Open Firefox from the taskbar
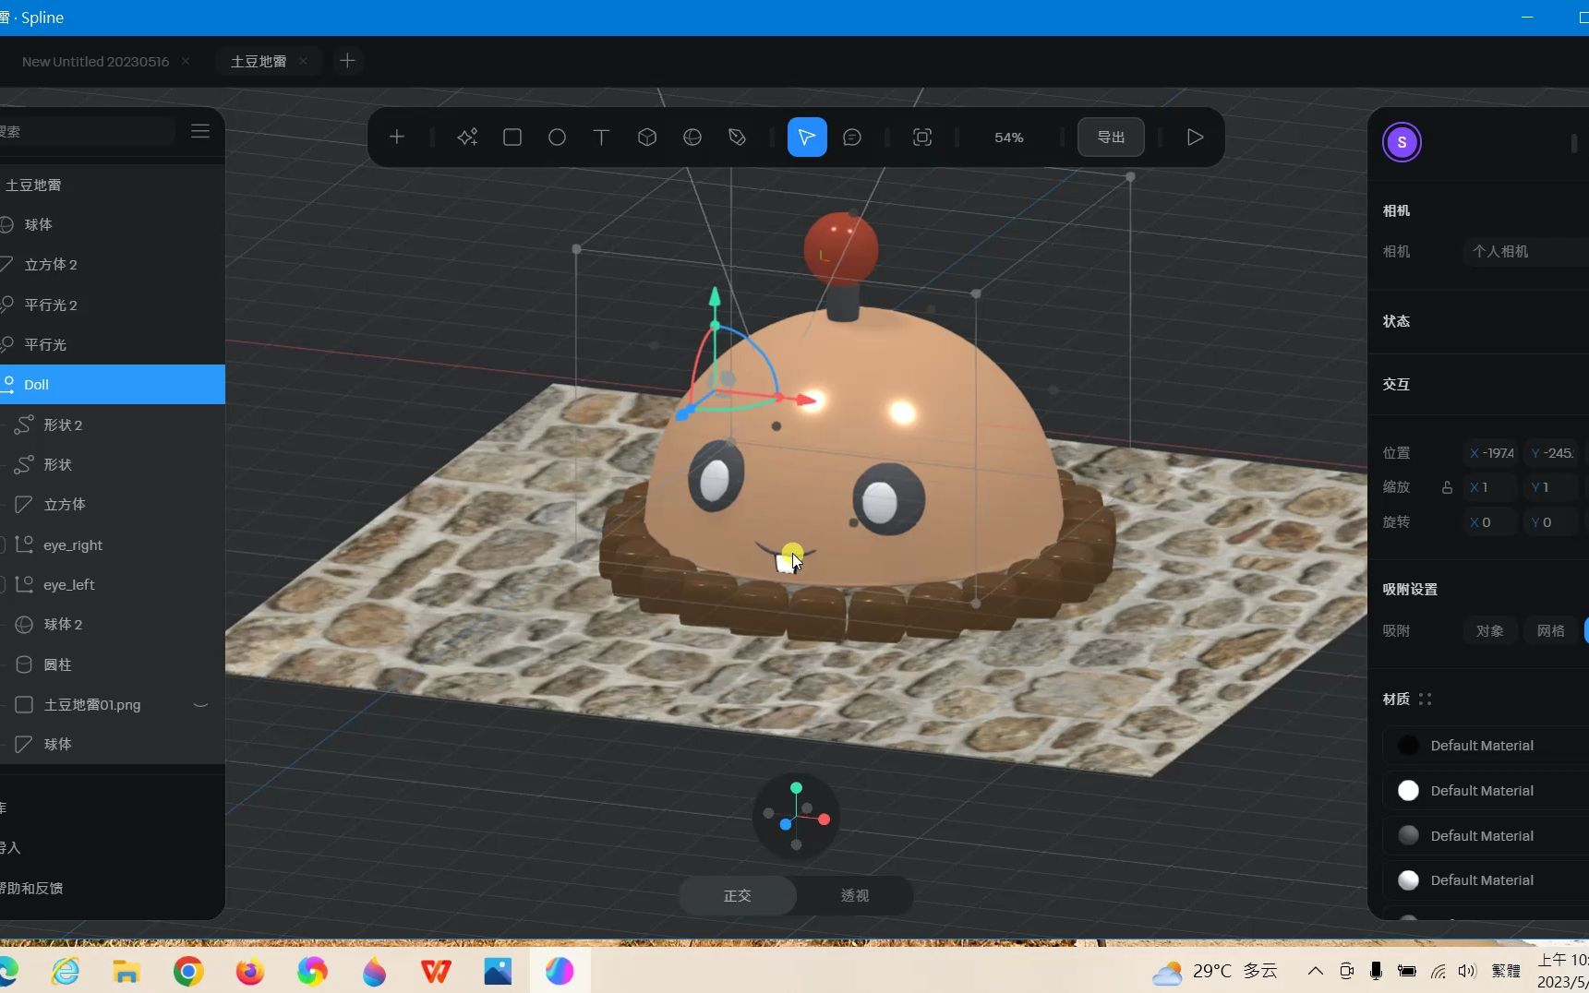1589x993 pixels. [249, 971]
